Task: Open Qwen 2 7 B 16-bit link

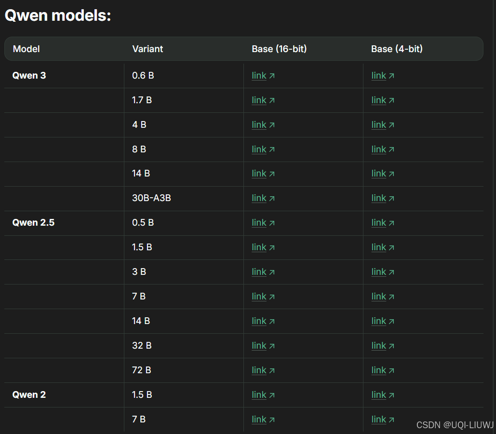Action: pos(263,420)
